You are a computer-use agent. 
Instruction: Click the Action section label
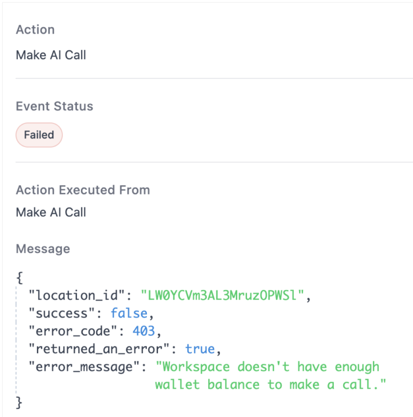point(35,30)
